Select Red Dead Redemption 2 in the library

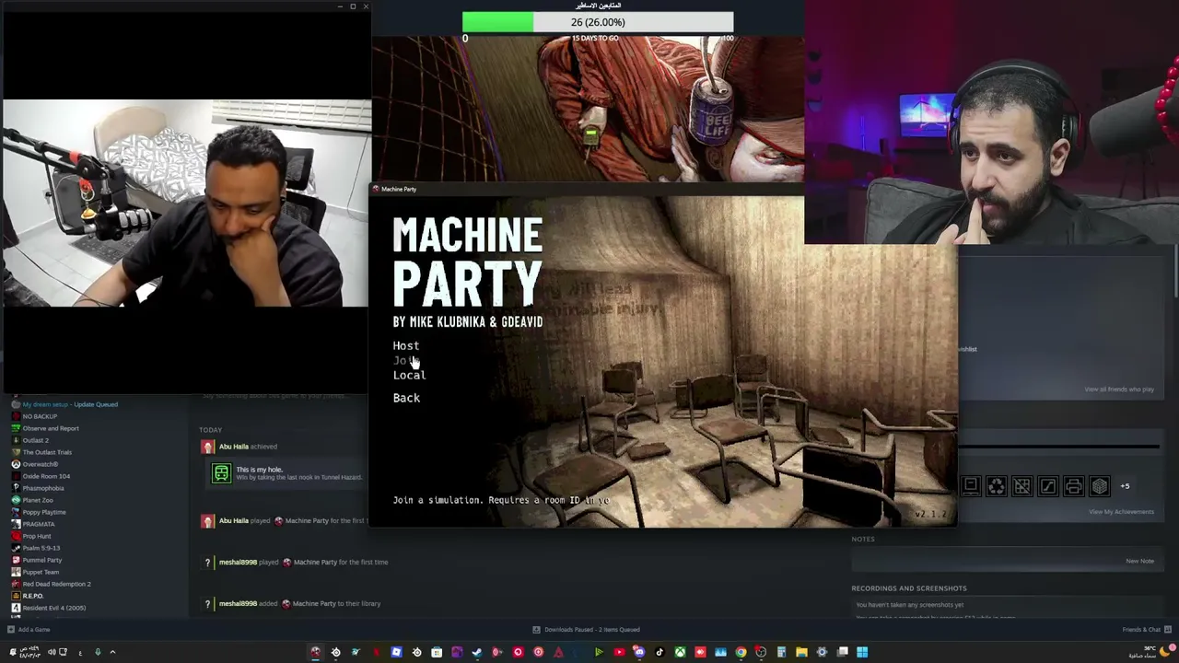[x=56, y=584]
